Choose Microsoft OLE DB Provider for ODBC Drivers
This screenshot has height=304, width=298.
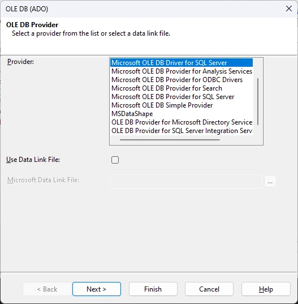tap(182, 80)
